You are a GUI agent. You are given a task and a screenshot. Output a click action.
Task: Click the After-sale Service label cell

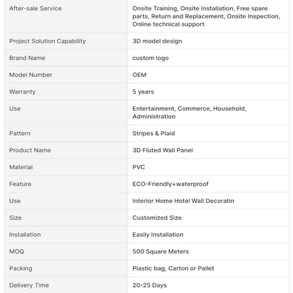pyautogui.click(x=66, y=16)
